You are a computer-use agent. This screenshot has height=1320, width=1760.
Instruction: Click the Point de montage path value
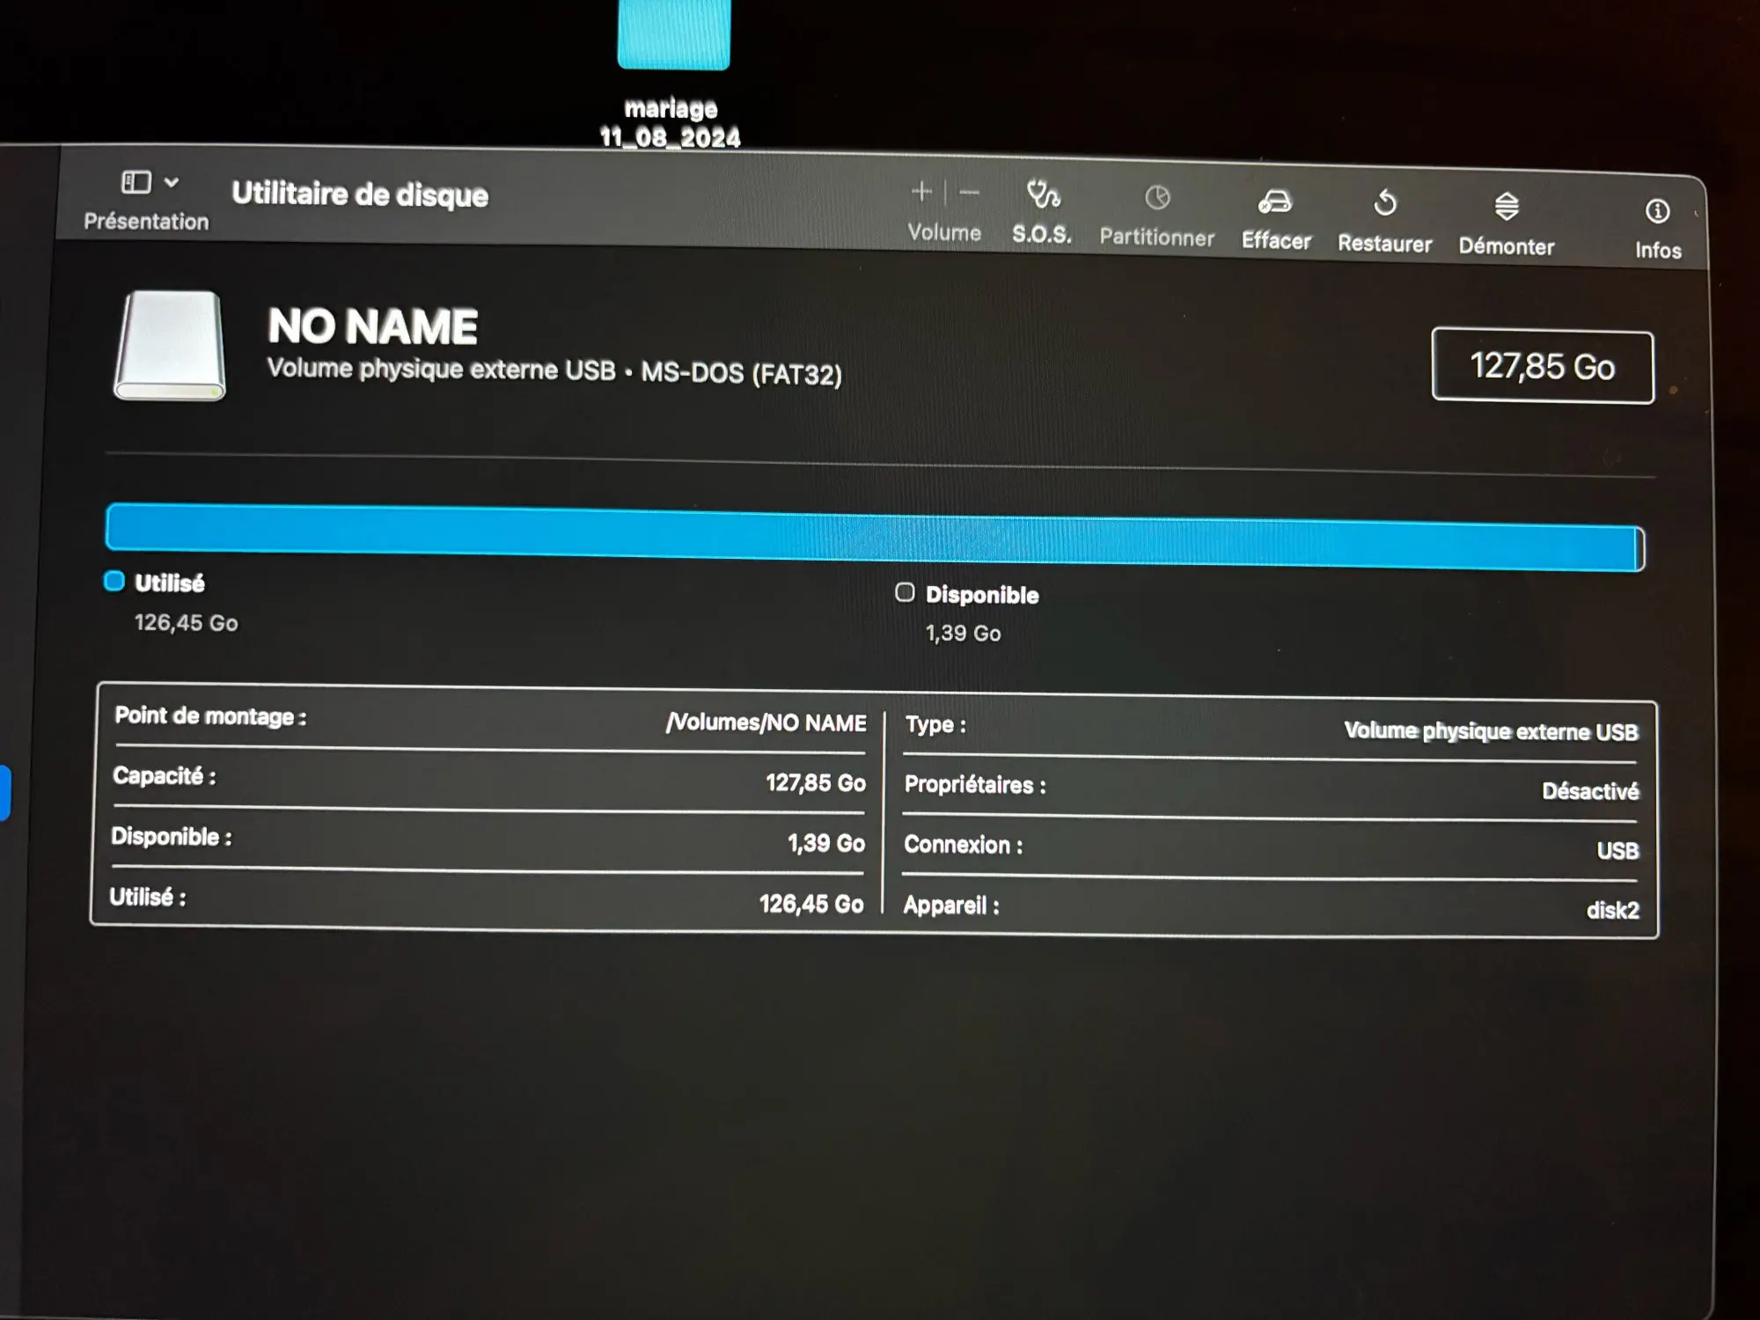click(766, 722)
